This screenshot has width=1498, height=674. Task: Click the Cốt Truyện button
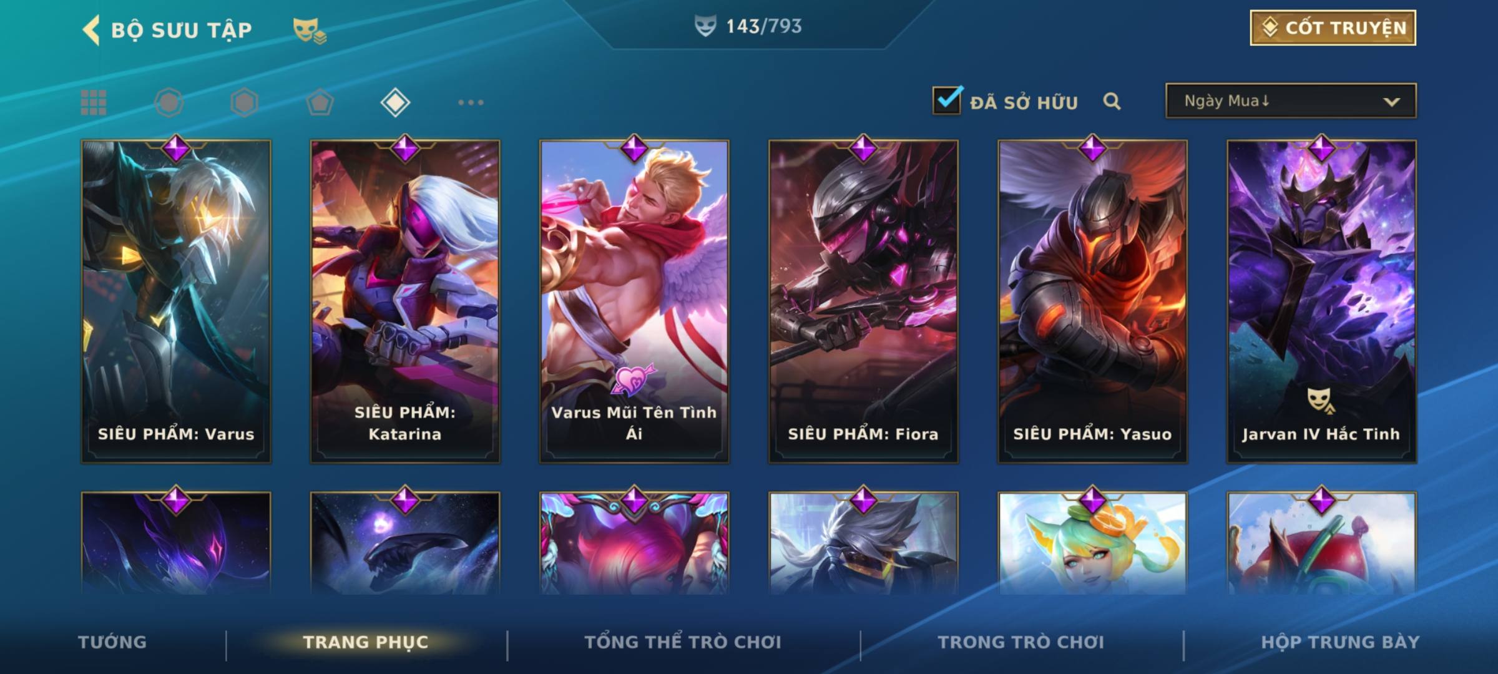[x=1333, y=28]
